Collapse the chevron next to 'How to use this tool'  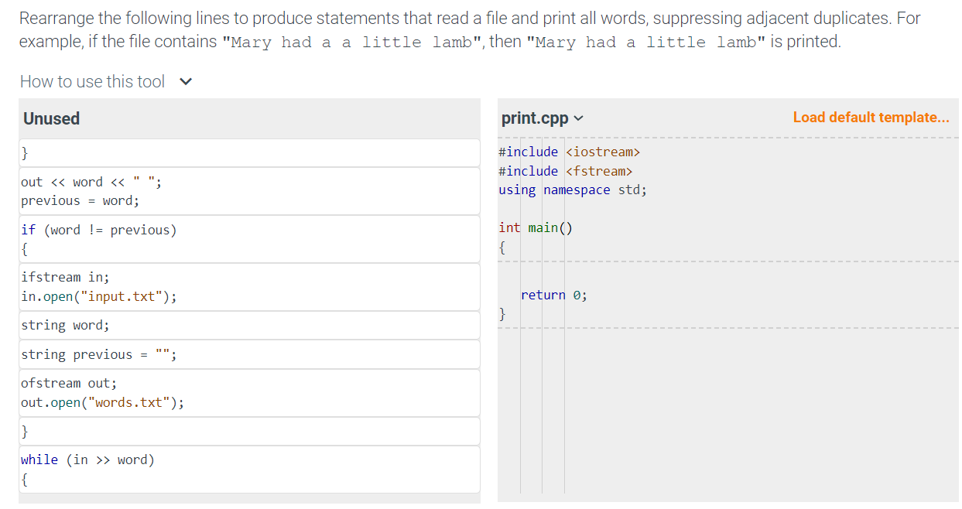185,80
